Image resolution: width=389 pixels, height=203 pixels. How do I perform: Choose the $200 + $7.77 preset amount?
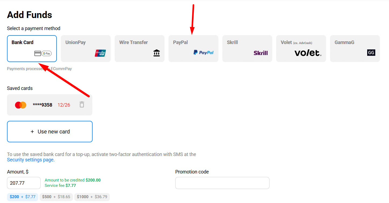point(23,197)
